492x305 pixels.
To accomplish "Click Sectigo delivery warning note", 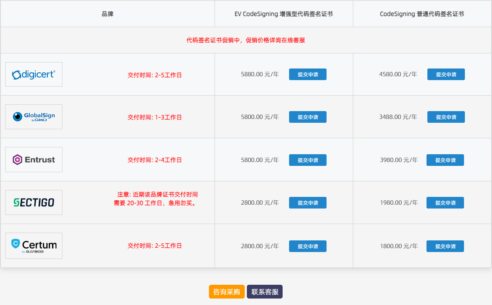I will 156,199.
